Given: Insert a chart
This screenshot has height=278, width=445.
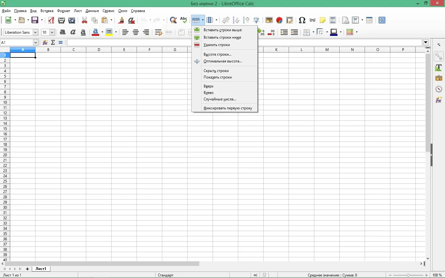Looking at the screenshot, I should tap(279, 20).
